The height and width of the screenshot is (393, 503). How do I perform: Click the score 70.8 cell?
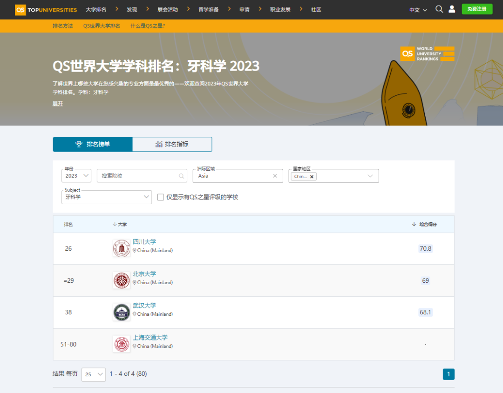click(425, 248)
